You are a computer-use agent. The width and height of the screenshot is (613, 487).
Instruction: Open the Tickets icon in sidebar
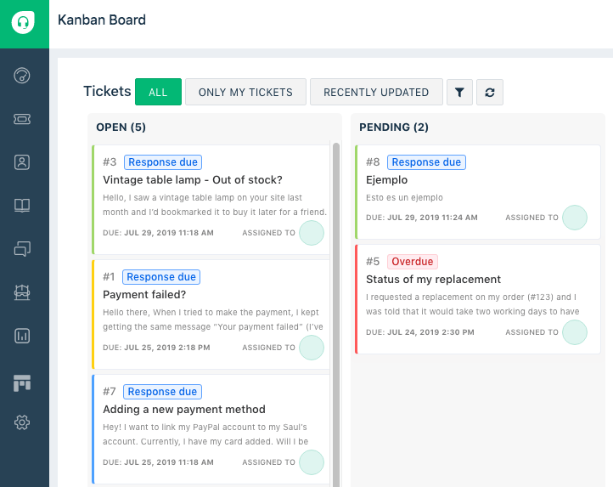tap(23, 120)
